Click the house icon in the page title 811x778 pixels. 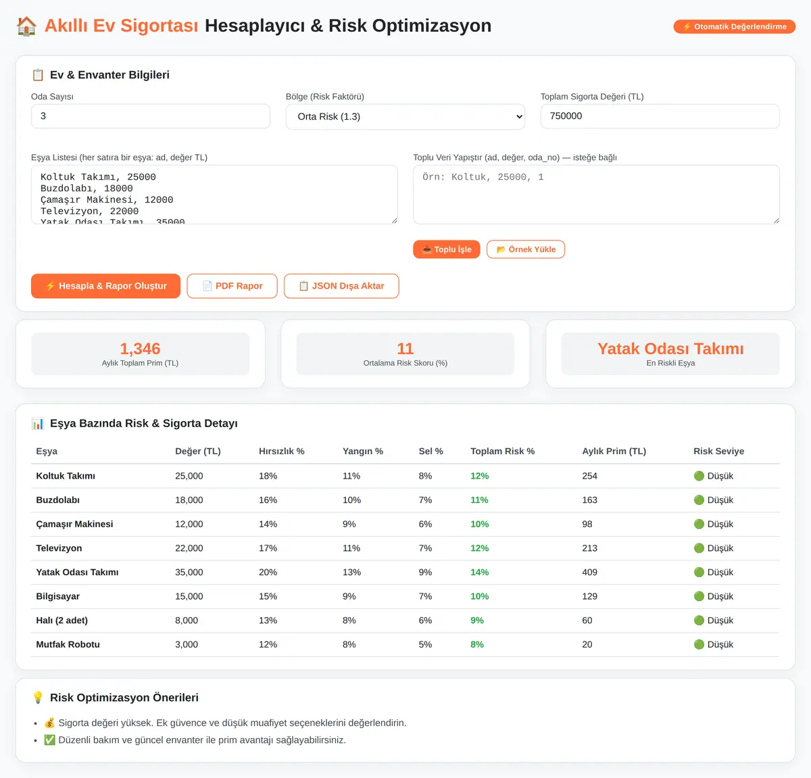[26, 26]
